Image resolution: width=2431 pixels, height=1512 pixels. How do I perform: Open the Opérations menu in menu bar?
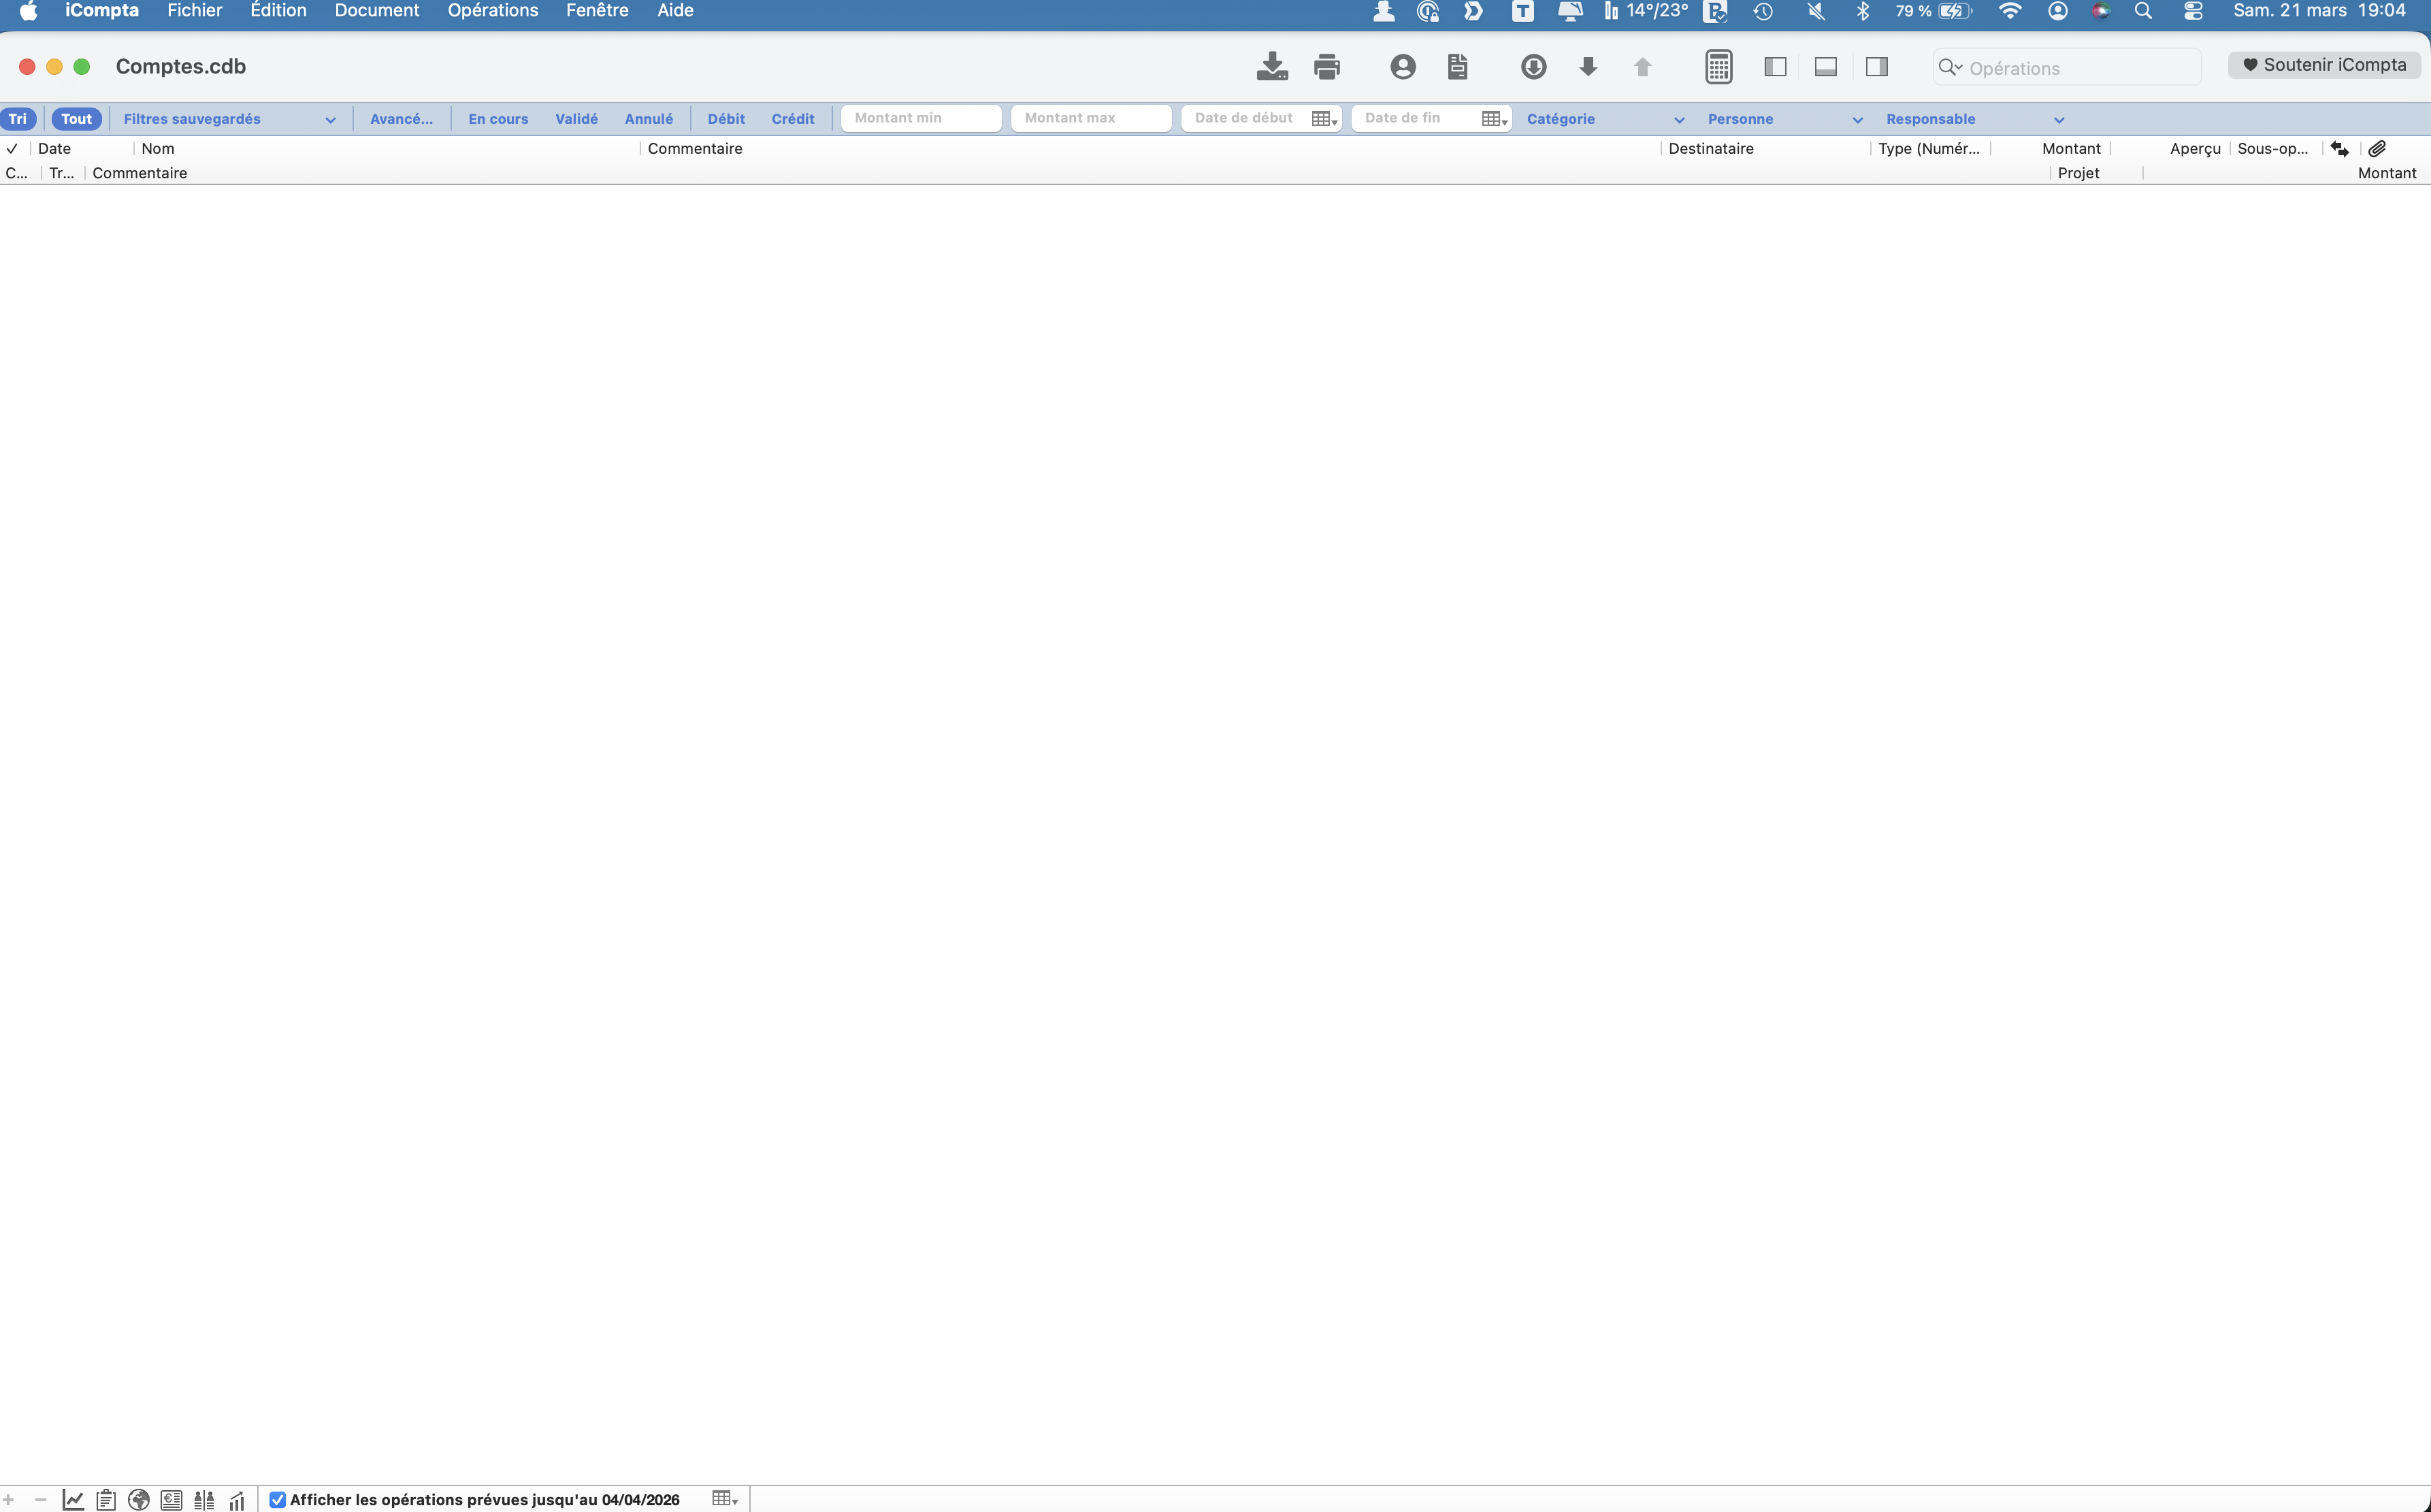(x=492, y=11)
